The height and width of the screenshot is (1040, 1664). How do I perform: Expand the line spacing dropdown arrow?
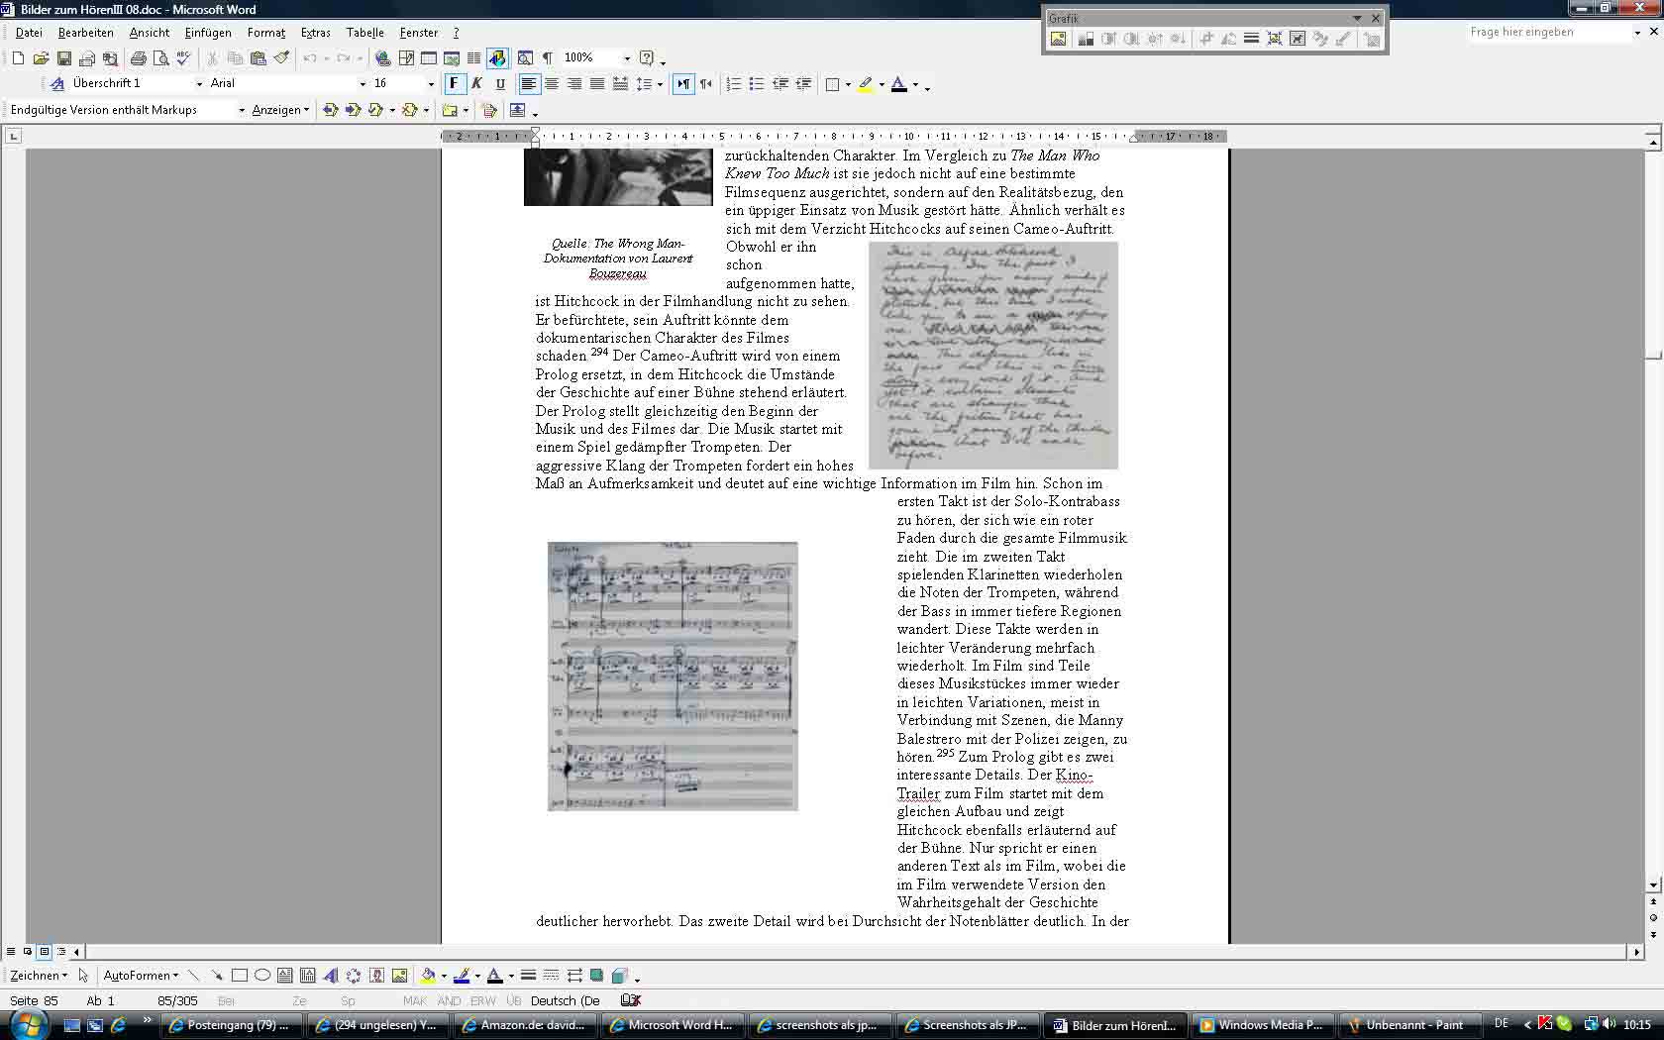[660, 84]
